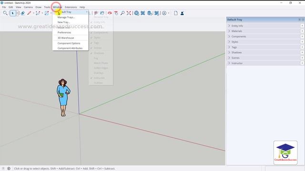
Task: Enable Outliner in the Default Tray submenu
Action: pos(101,83)
